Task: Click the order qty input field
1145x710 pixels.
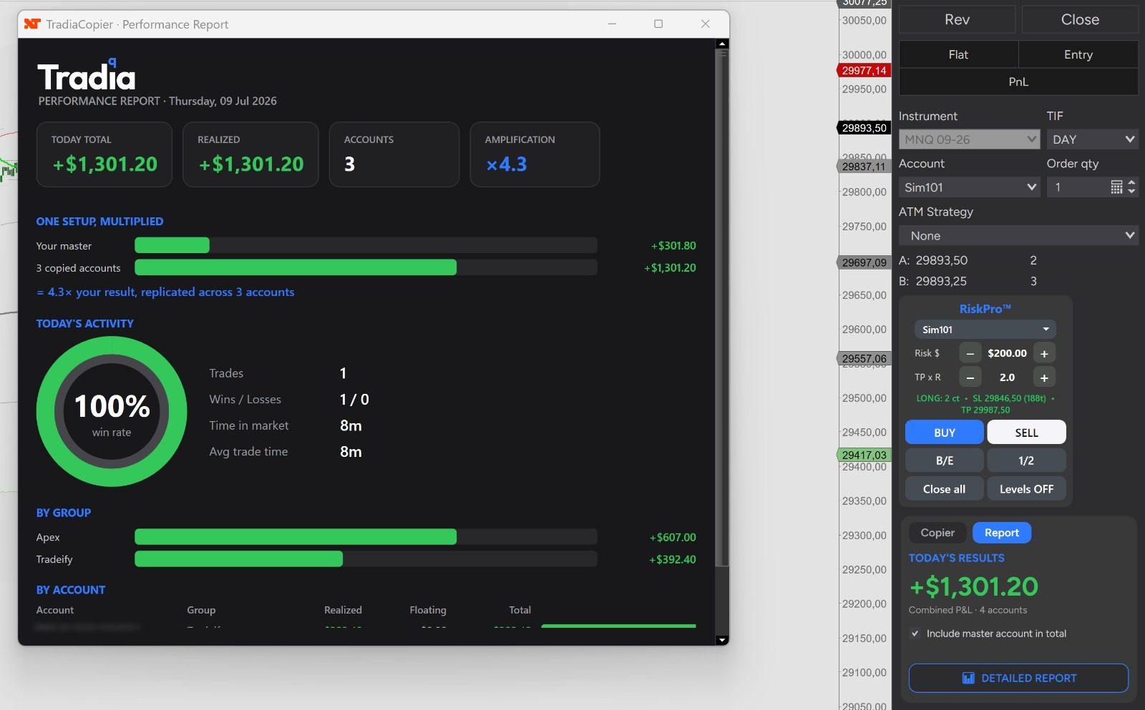Action: click(1079, 187)
